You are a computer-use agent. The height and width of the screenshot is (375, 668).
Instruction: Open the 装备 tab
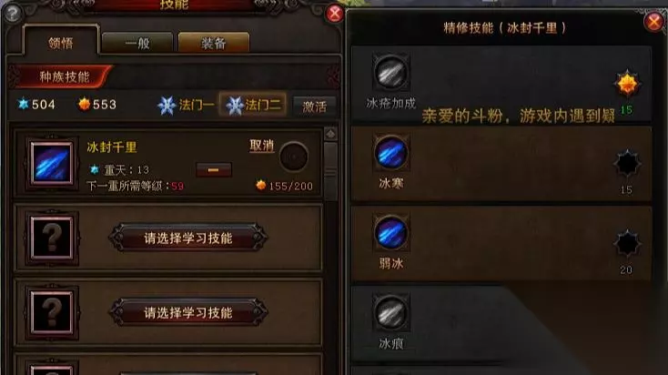click(214, 43)
